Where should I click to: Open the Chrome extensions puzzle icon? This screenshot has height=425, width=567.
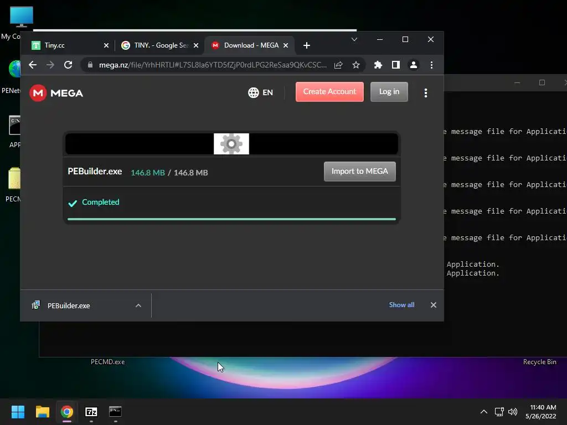pos(378,65)
